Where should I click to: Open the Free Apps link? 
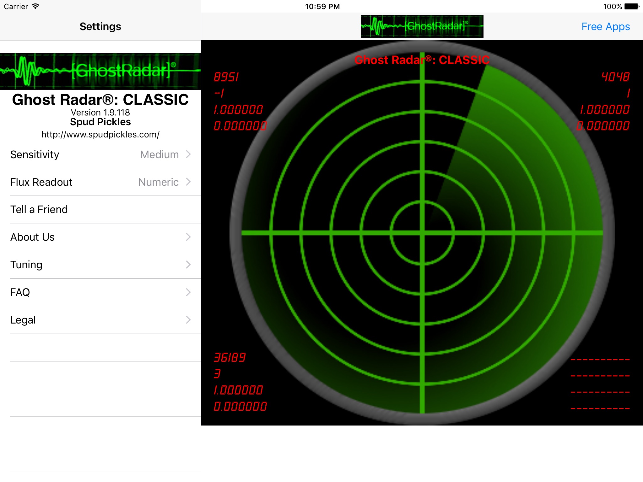[x=606, y=27]
